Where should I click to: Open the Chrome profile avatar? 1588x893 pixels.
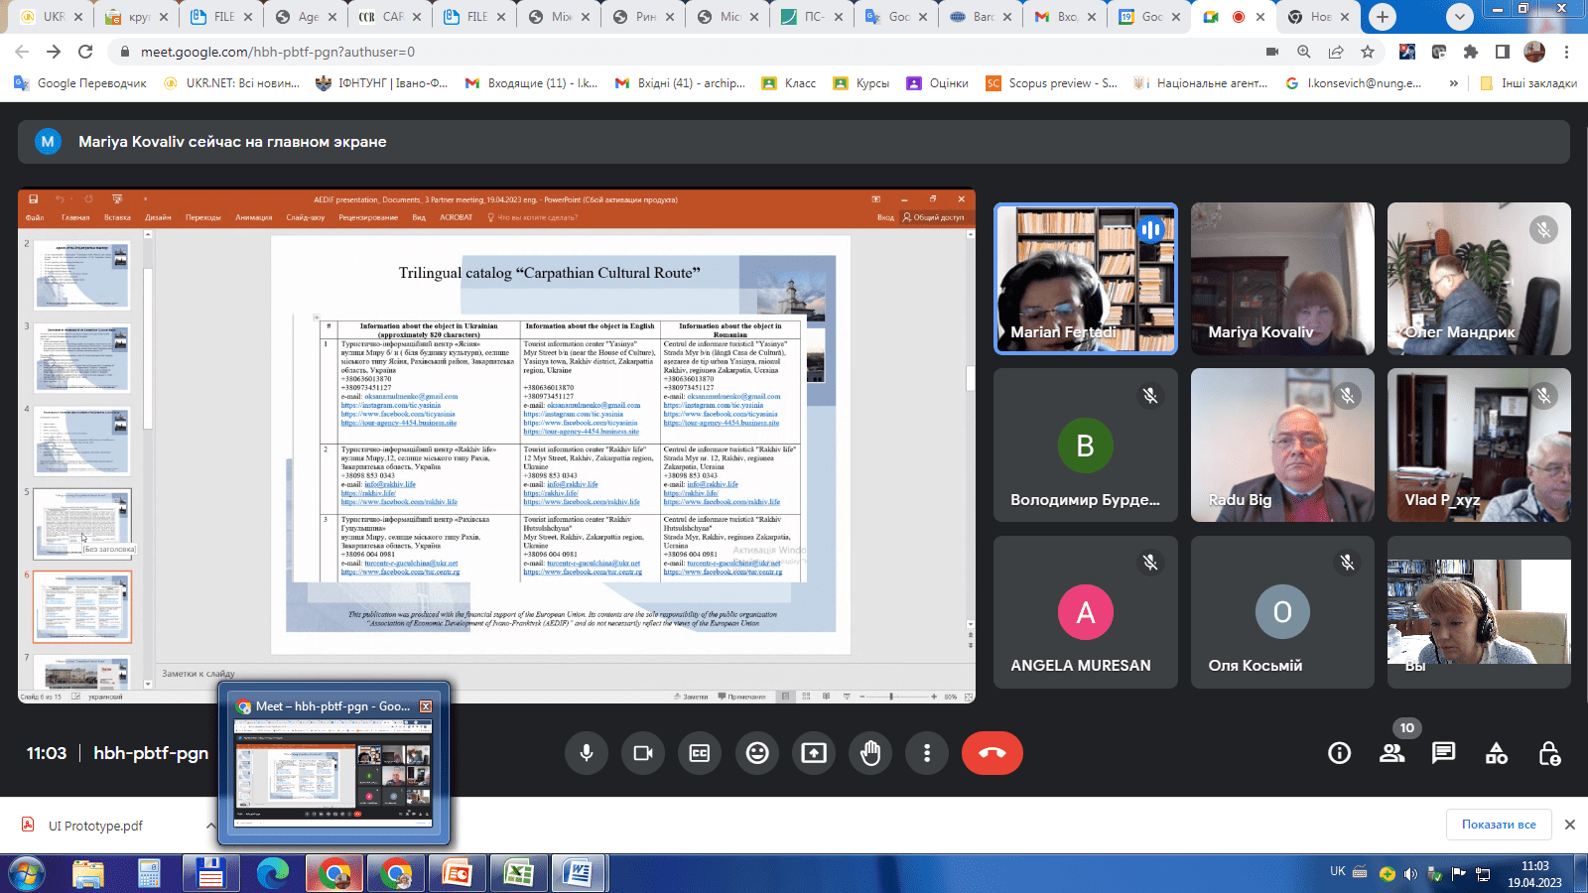1534,52
